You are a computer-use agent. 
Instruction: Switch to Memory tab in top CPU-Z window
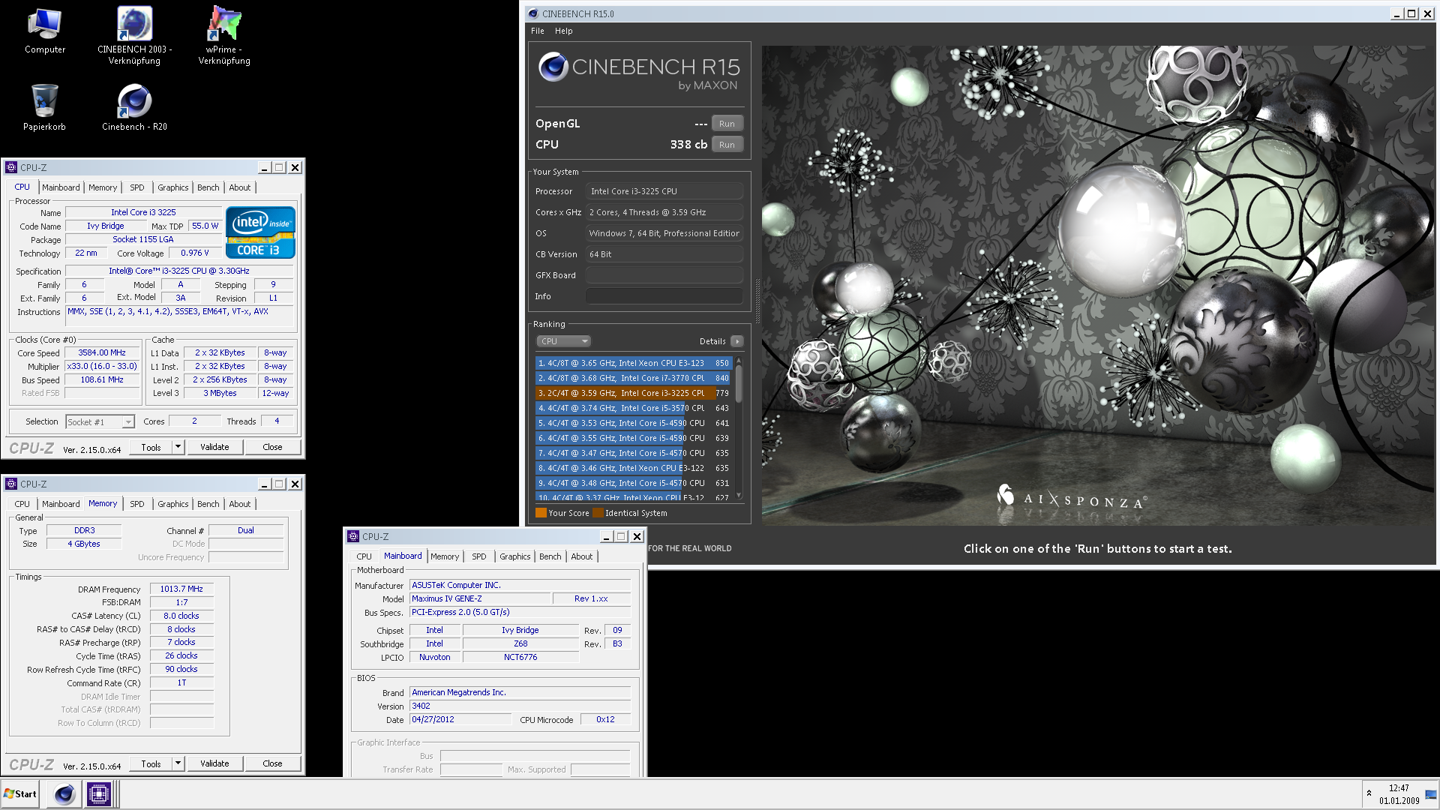[x=103, y=187]
